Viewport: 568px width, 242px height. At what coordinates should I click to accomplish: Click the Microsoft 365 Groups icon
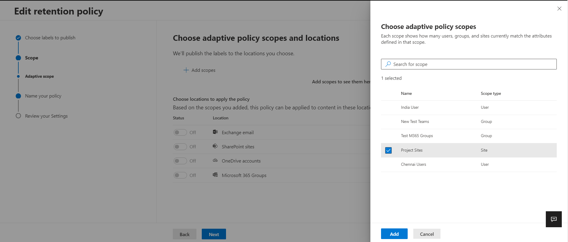point(215,175)
